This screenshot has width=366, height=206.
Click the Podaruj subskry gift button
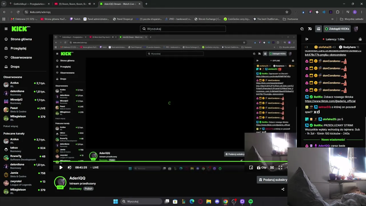point(272,180)
